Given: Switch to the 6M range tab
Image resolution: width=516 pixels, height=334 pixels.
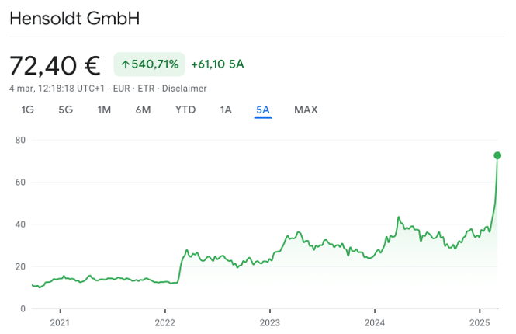Looking at the screenshot, I should 143,110.
